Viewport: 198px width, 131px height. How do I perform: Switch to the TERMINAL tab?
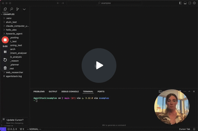click(x=88, y=91)
